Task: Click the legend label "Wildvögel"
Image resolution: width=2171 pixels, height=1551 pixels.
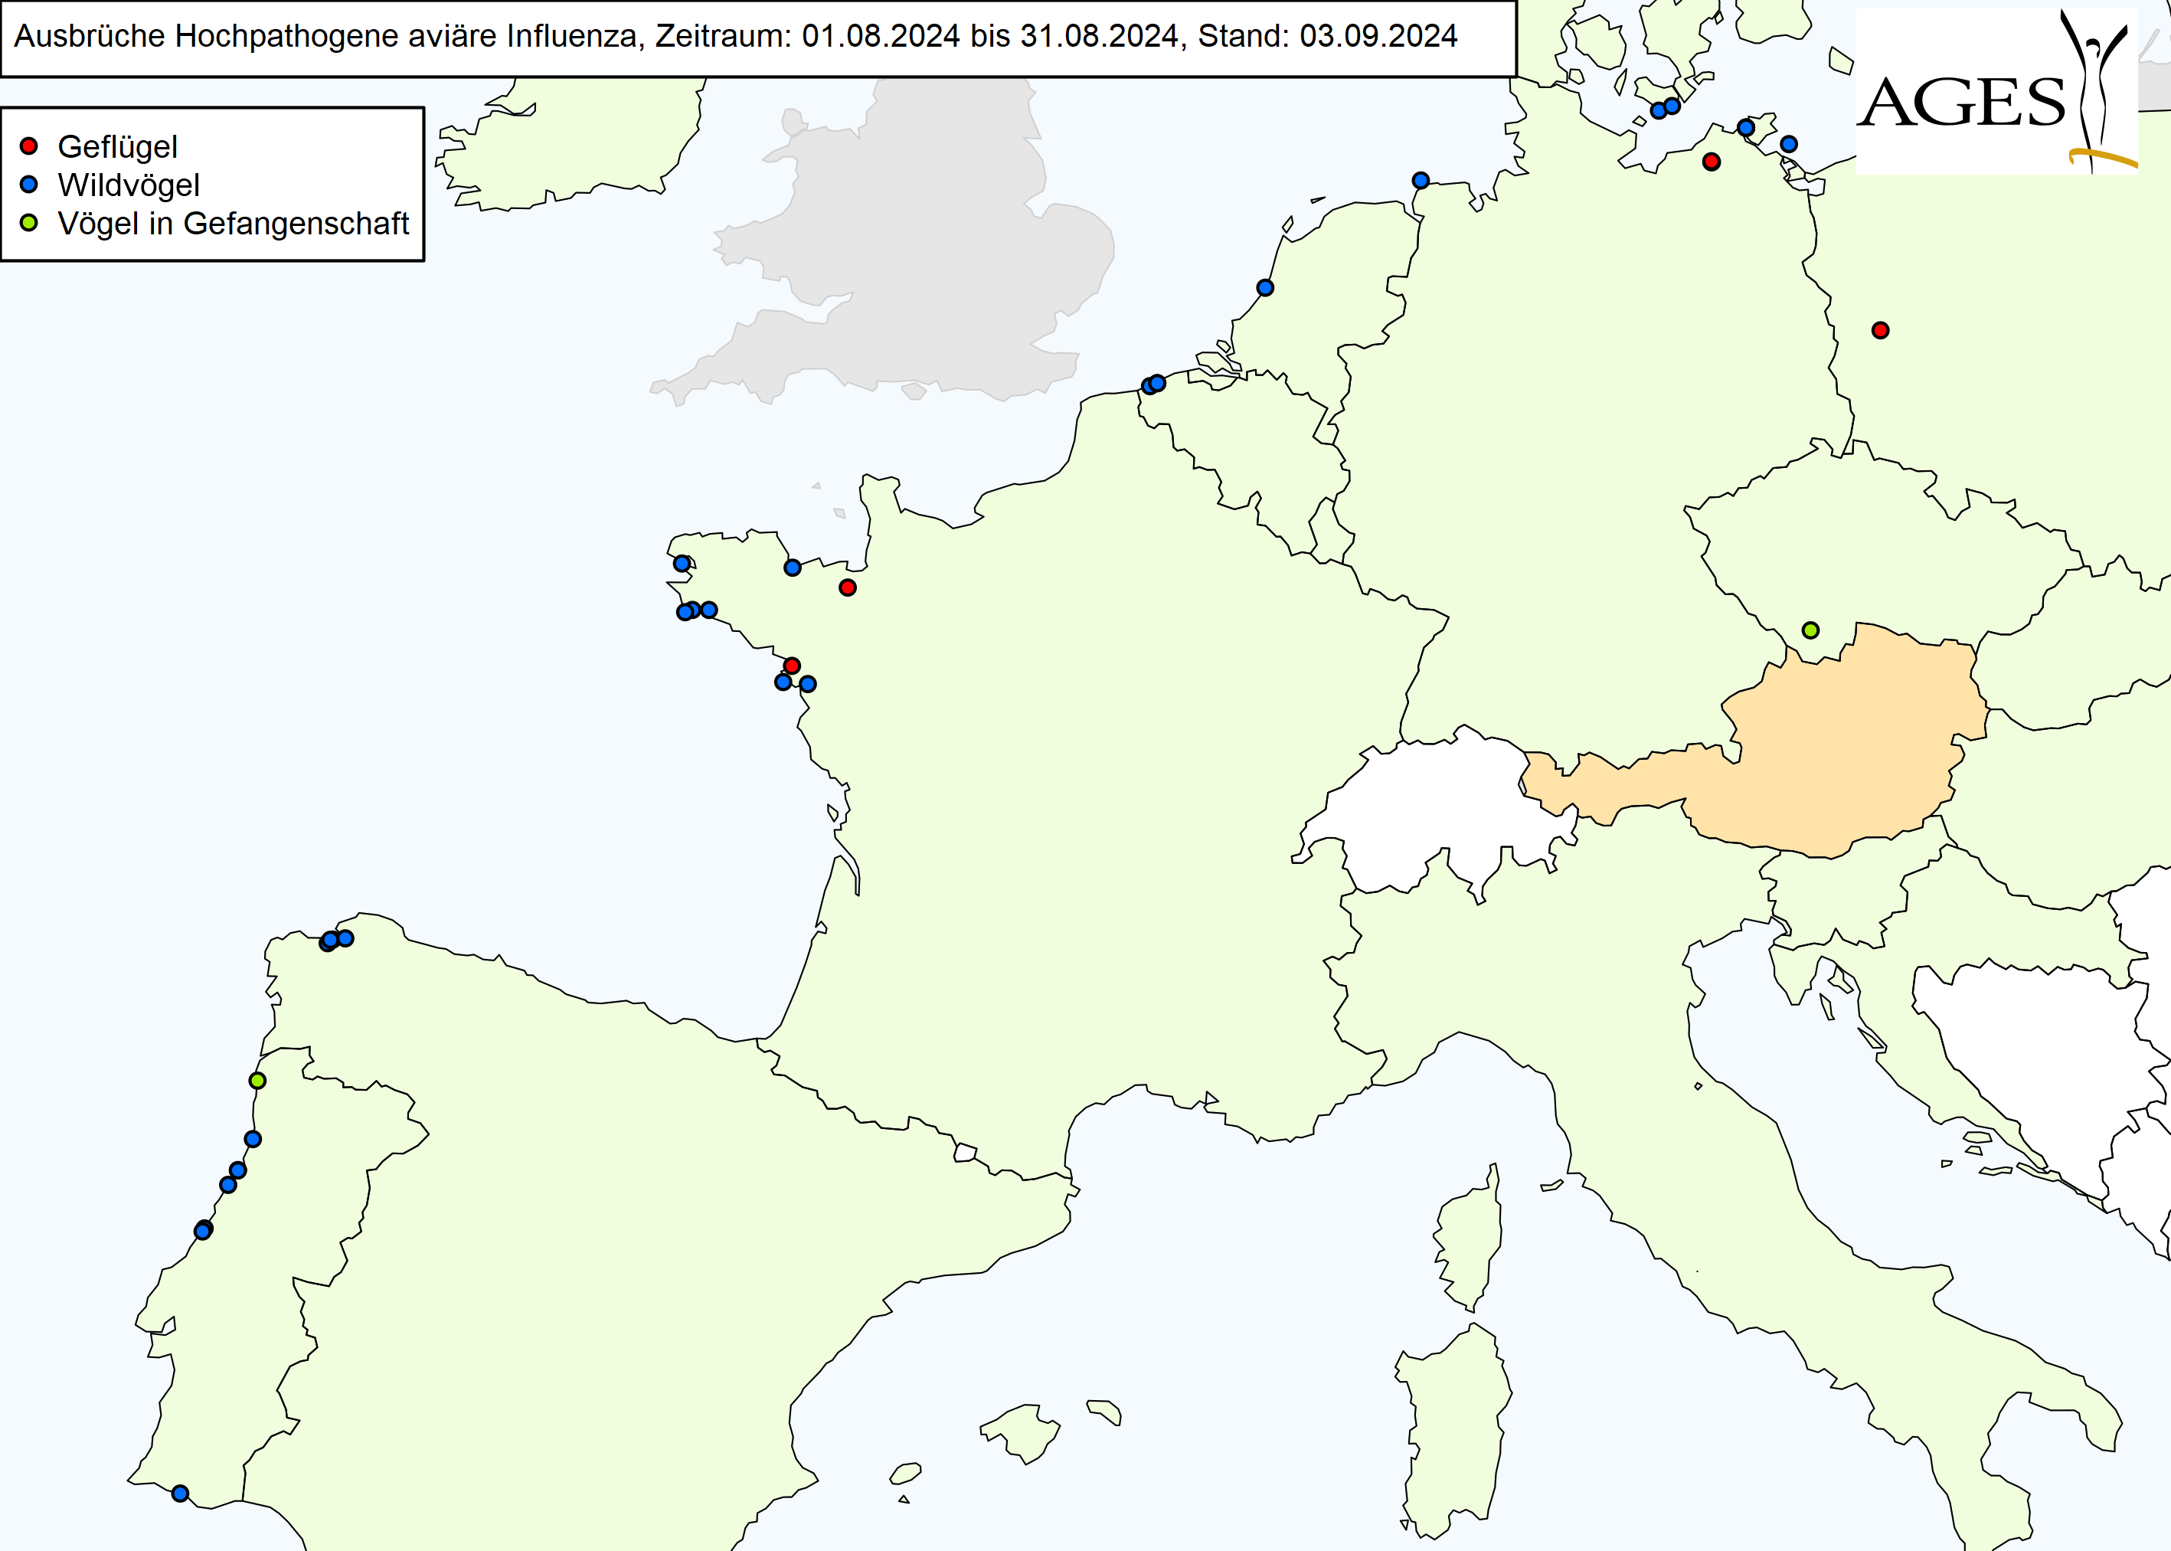Action: (129, 185)
